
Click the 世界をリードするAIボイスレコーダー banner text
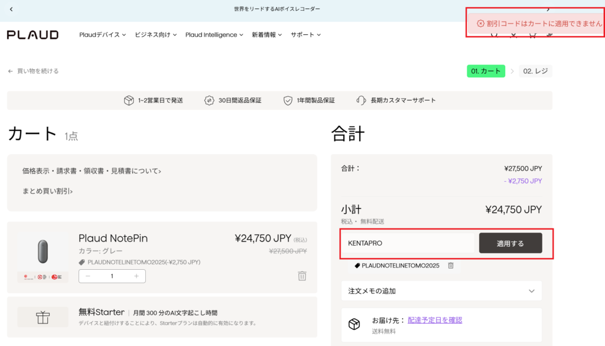[x=277, y=9]
